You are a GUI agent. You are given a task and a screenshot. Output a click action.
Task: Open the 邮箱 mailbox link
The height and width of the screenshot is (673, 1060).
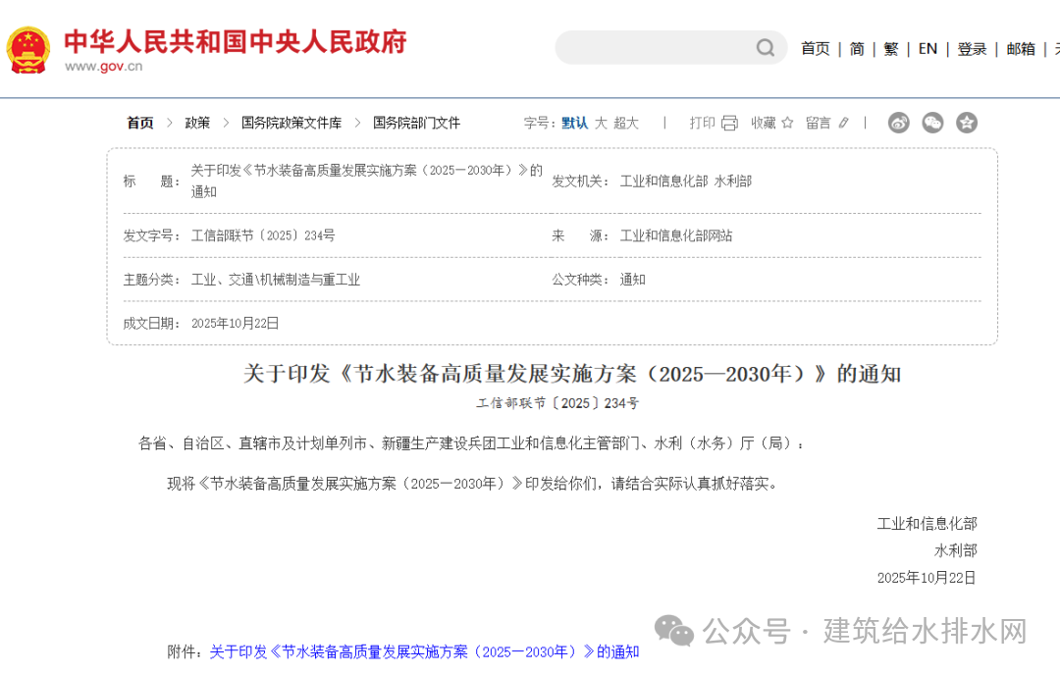pos(1021,49)
